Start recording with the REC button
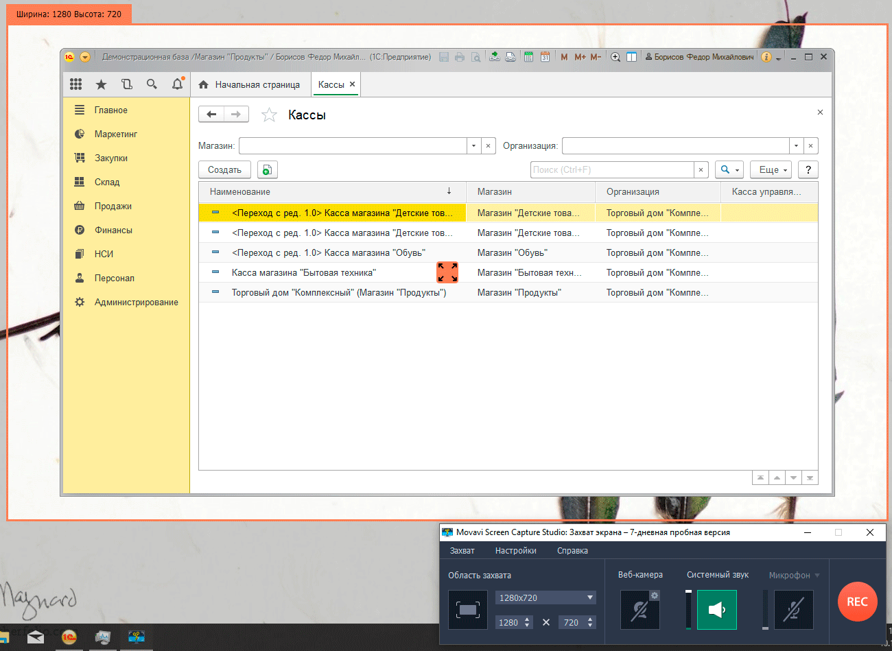This screenshot has width=892, height=651. [857, 602]
